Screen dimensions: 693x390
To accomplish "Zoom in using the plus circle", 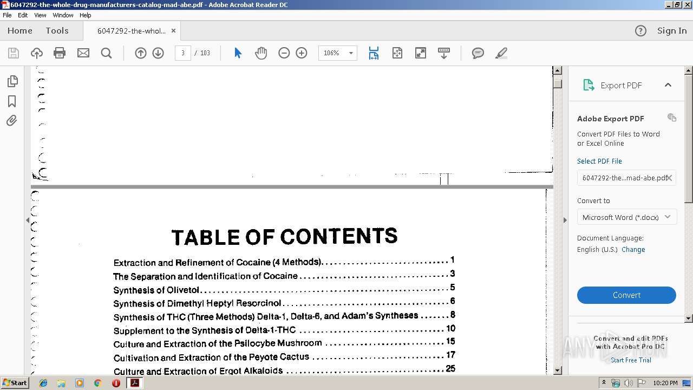I will pos(302,53).
